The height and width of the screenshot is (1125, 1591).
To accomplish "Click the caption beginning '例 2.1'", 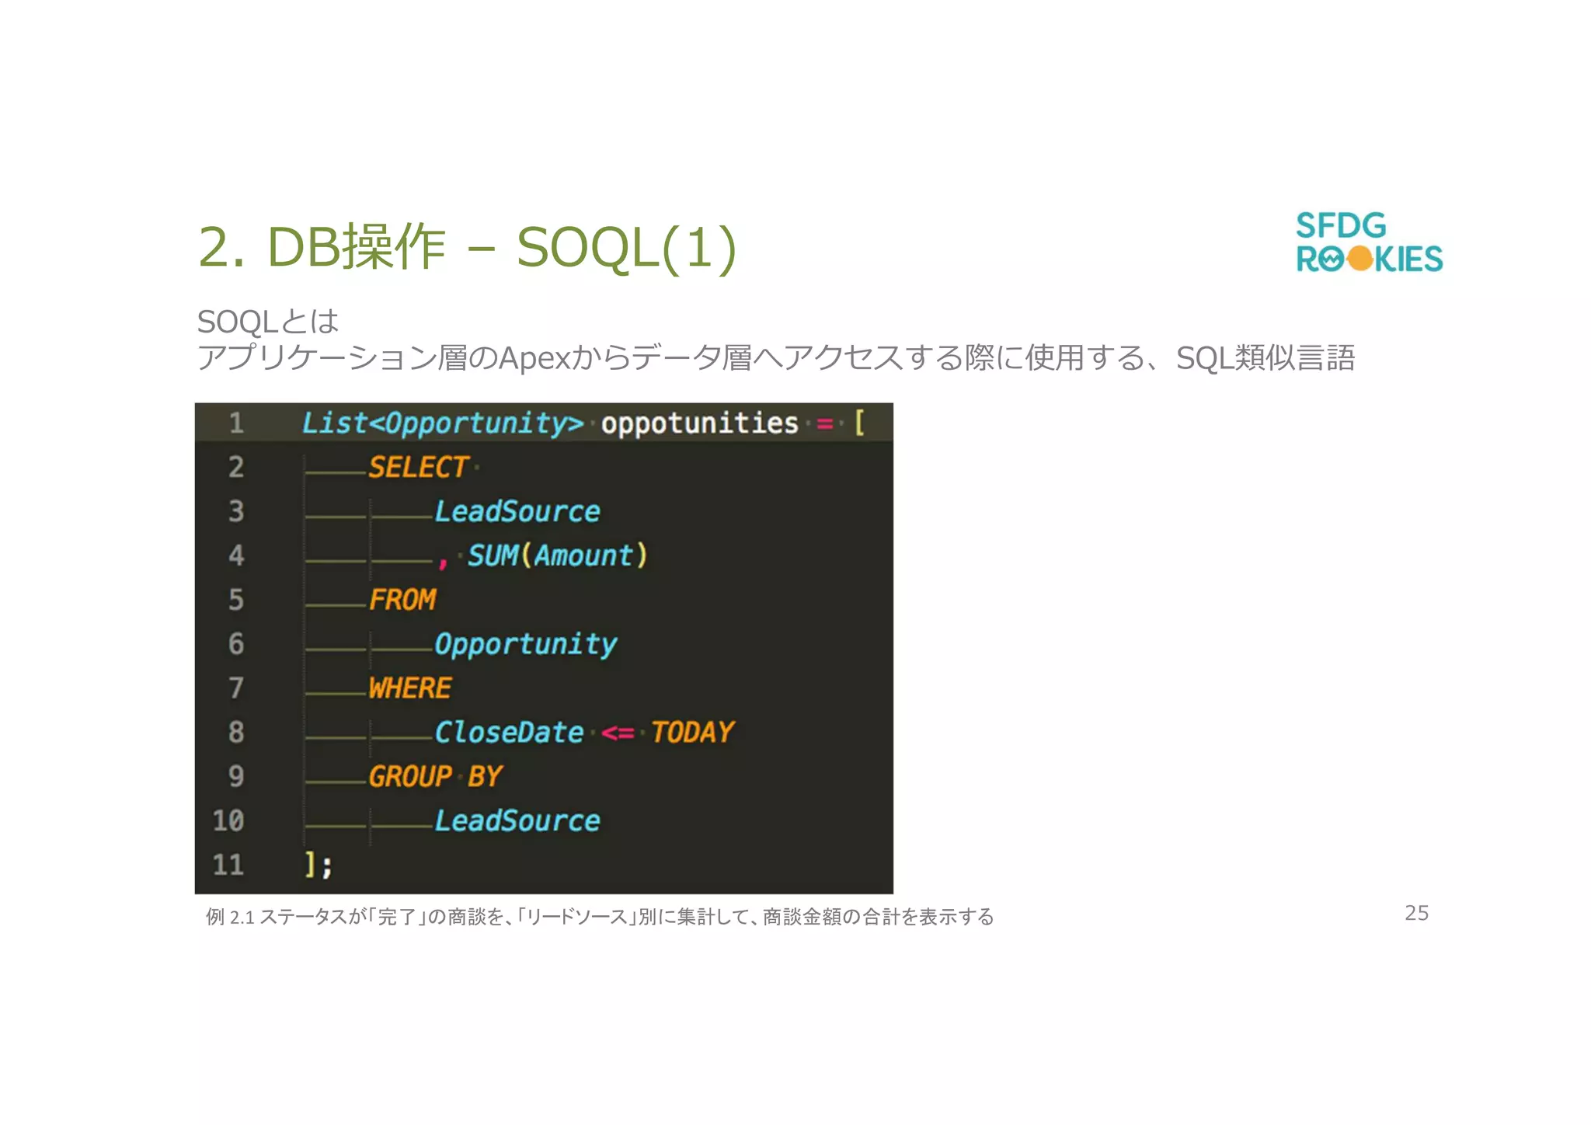I will 600,918.
